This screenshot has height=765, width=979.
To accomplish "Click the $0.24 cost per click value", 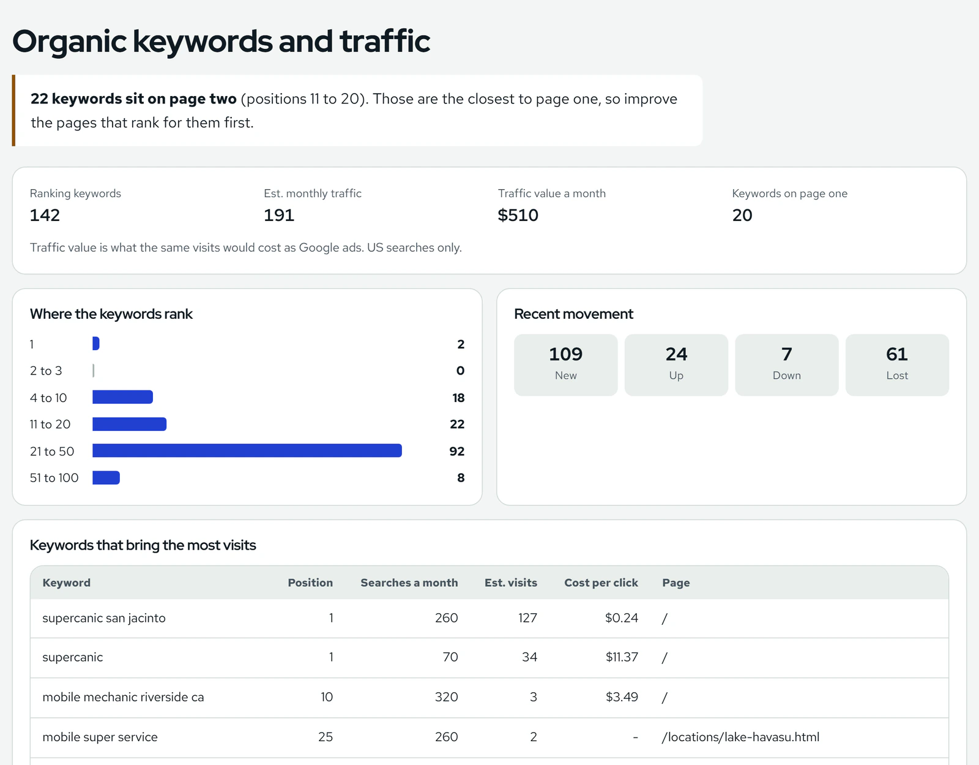I will point(622,618).
